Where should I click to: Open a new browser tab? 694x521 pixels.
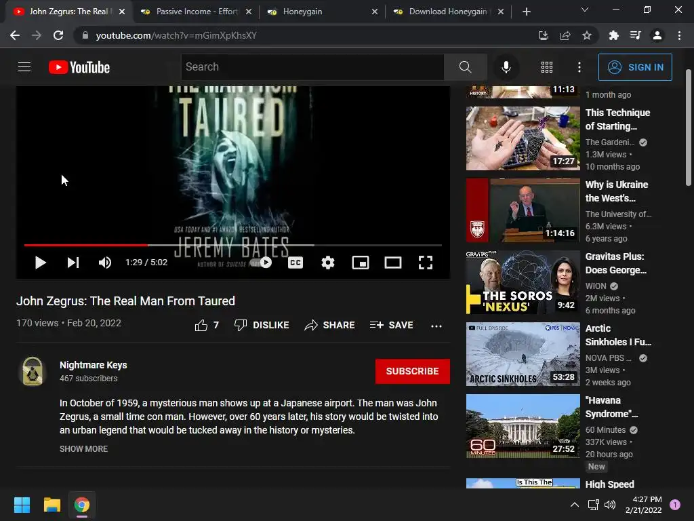coord(526,12)
